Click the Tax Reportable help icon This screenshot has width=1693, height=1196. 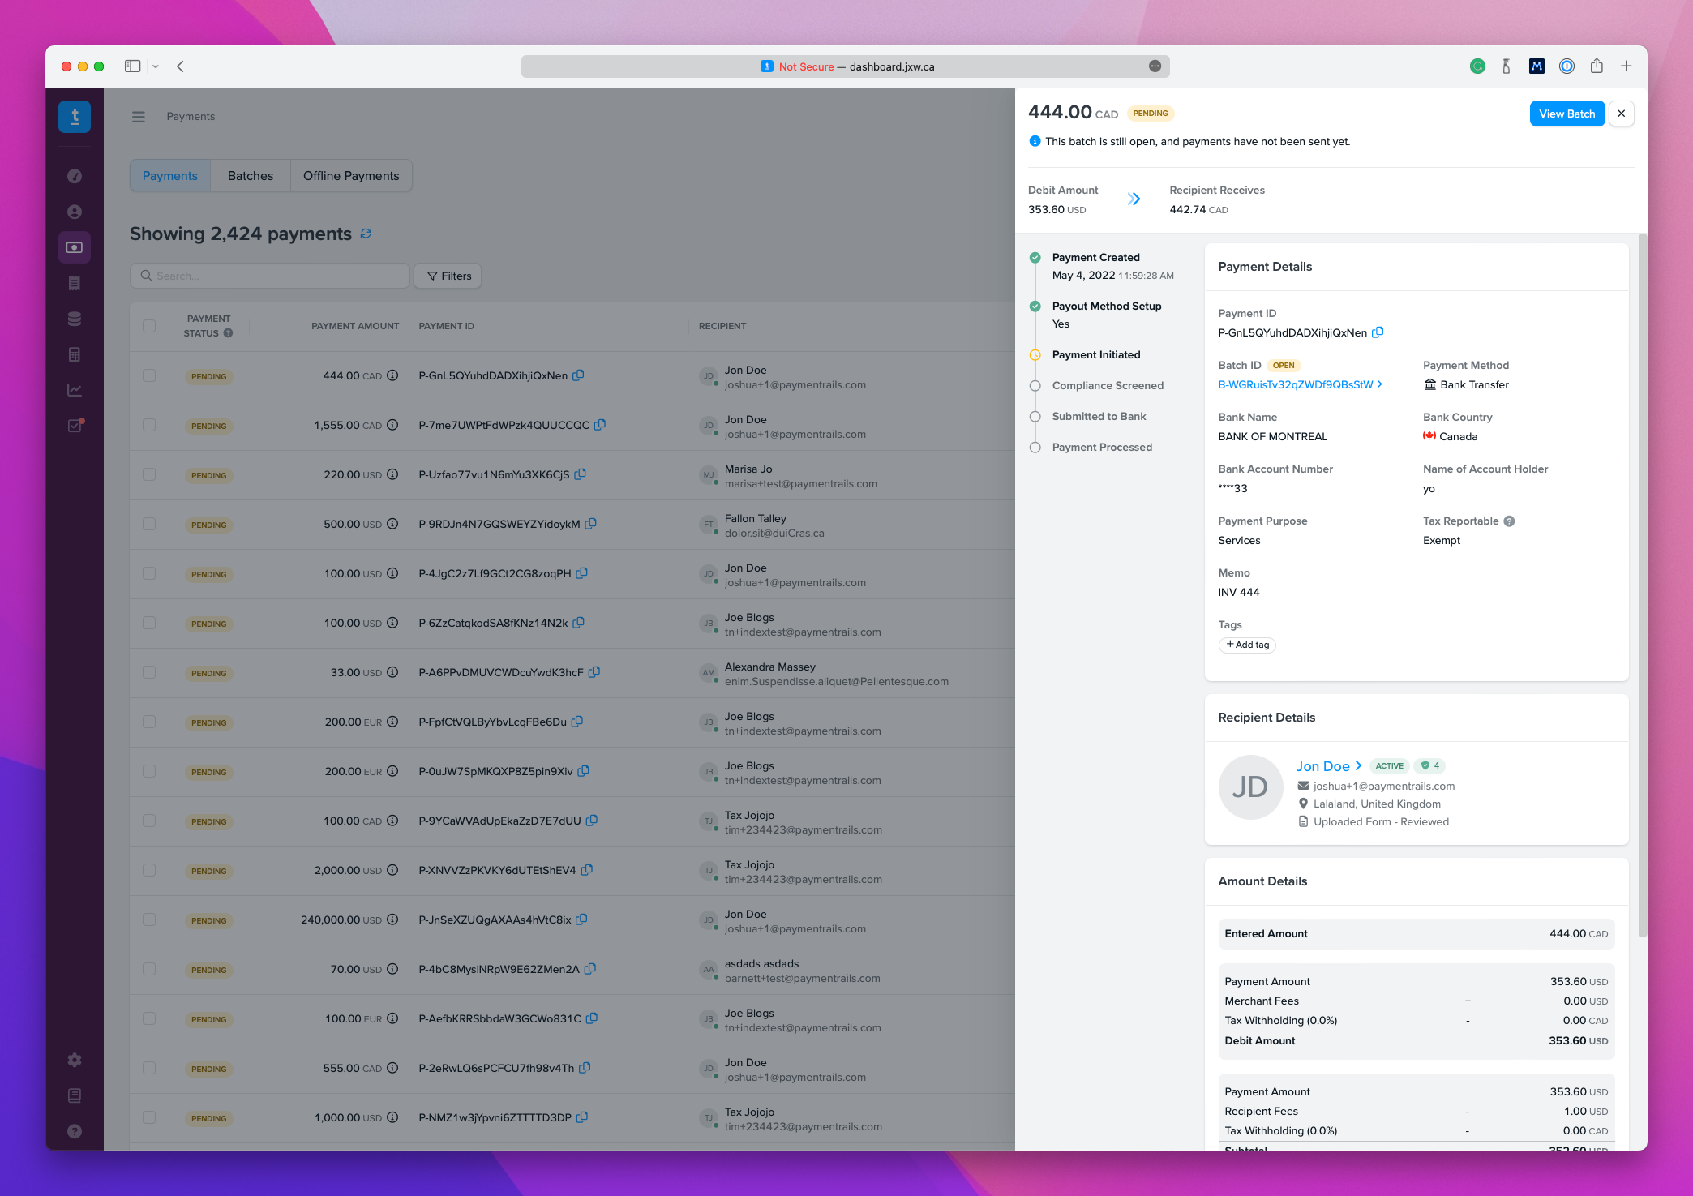(x=1509, y=521)
